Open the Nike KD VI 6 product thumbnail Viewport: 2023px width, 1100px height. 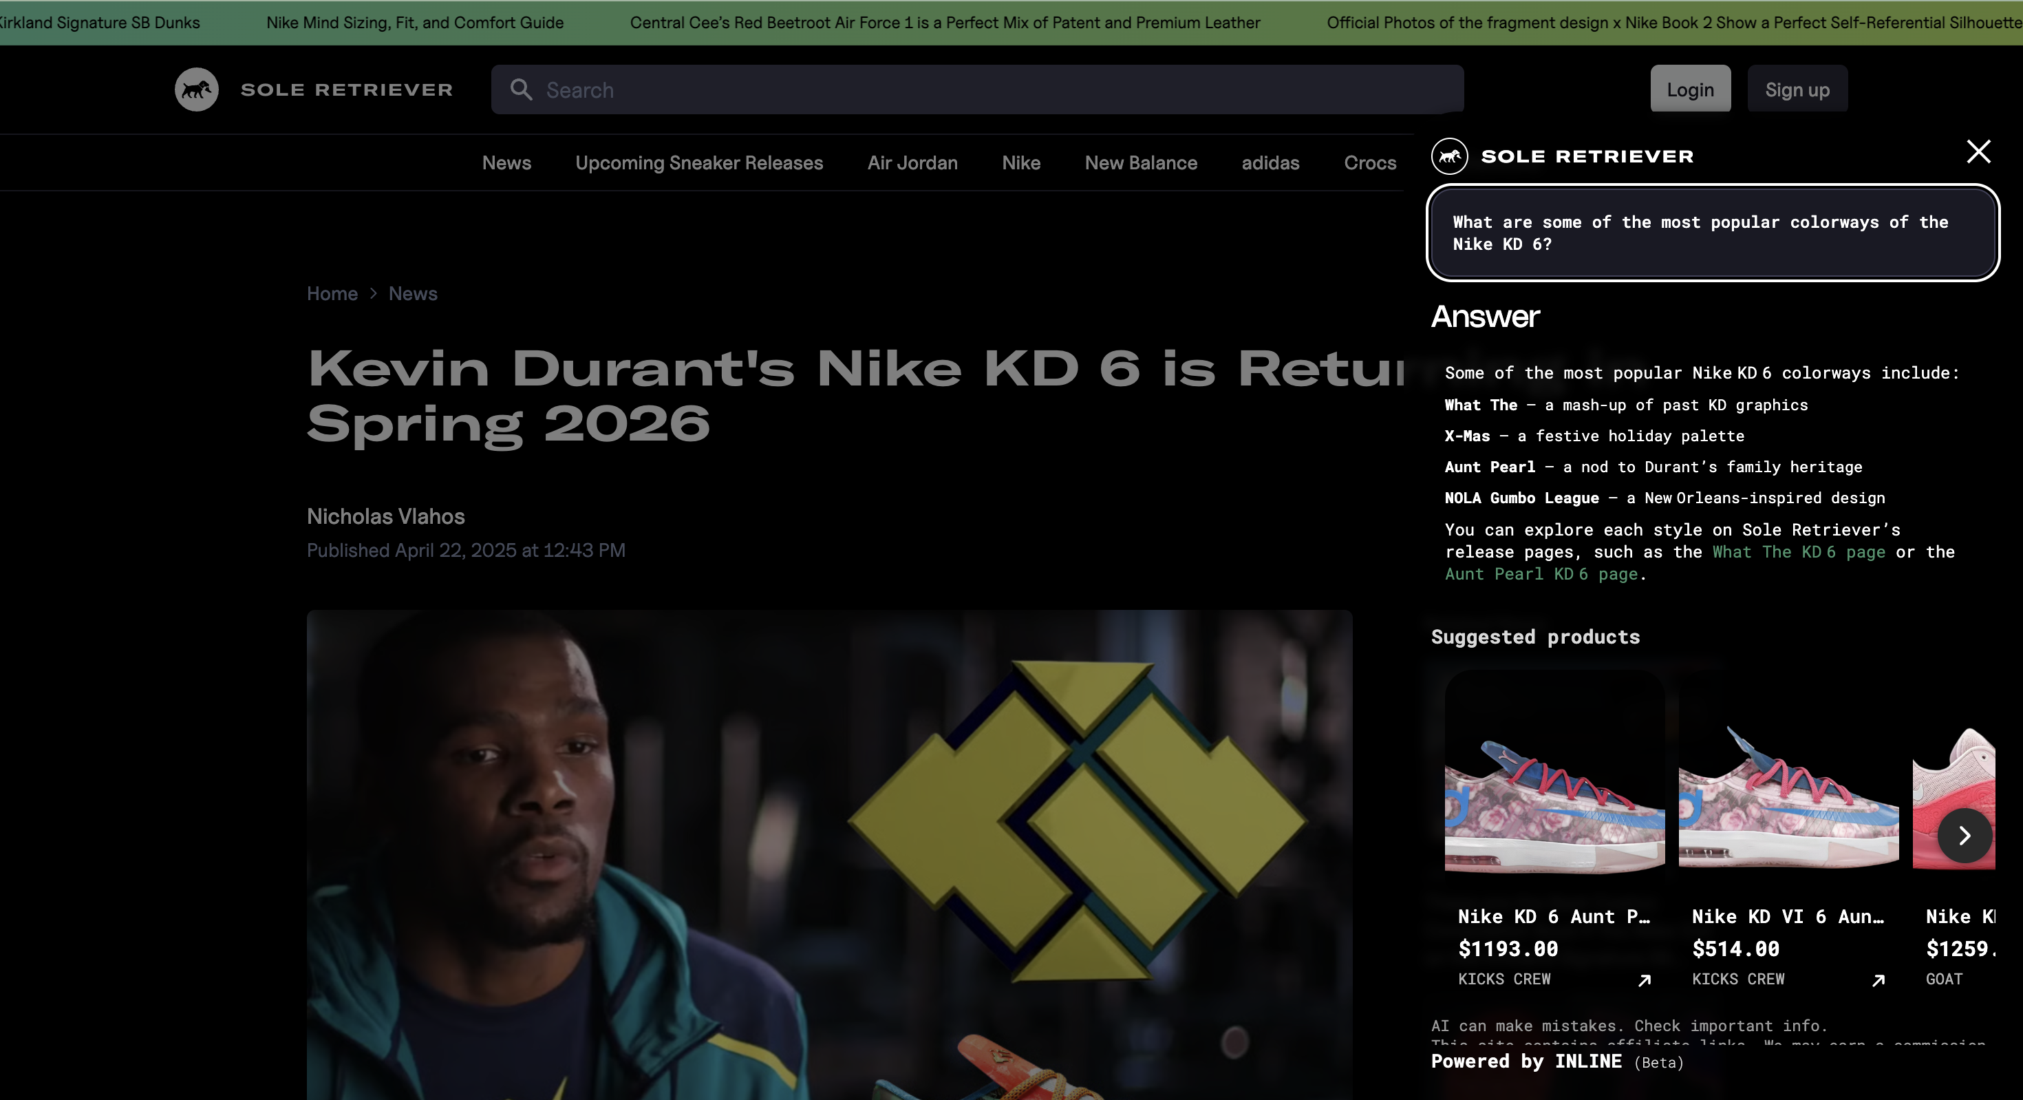click(1788, 794)
